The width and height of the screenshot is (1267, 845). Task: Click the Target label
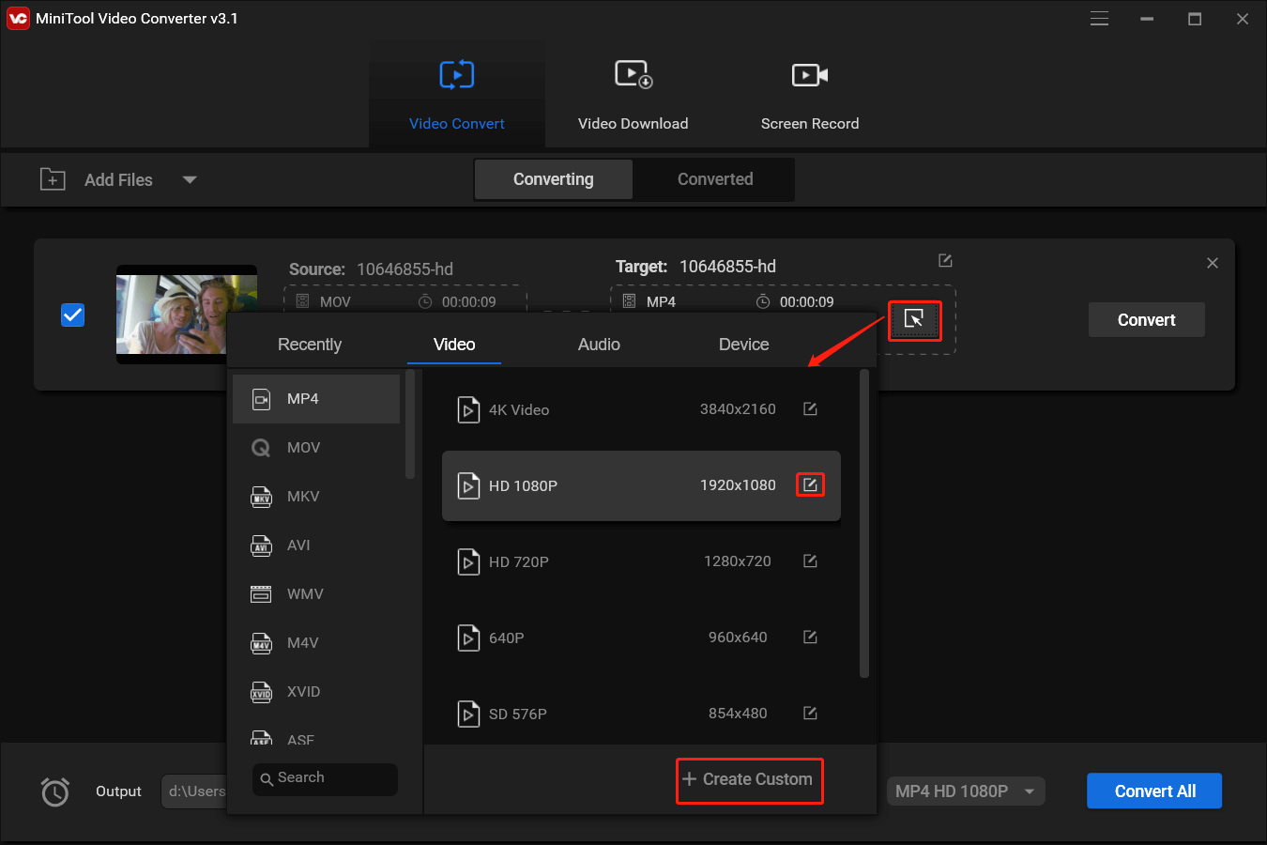[642, 267]
